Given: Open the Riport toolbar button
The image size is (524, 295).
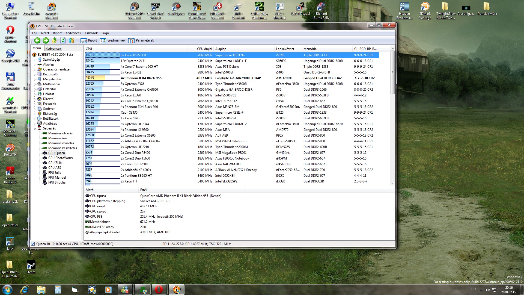Looking at the screenshot, I should pyautogui.click(x=89, y=40).
